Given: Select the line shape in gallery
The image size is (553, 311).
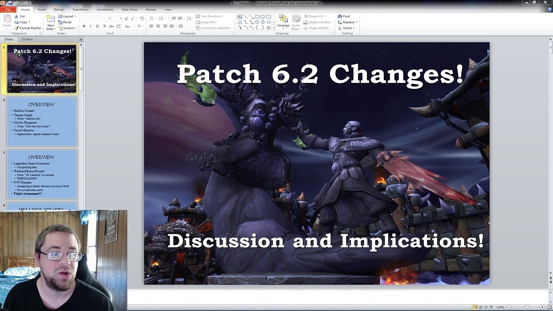Looking at the screenshot, I should tap(246, 16).
